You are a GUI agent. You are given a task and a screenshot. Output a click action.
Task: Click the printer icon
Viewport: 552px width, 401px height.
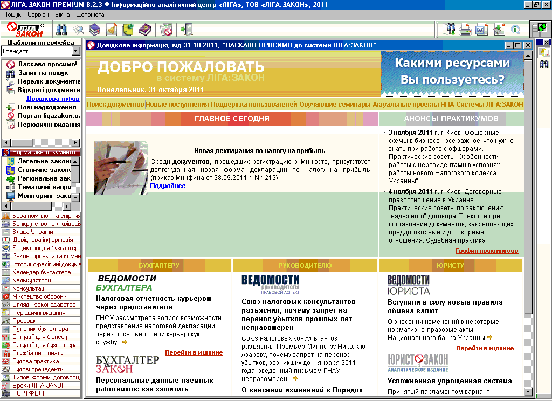click(x=465, y=30)
